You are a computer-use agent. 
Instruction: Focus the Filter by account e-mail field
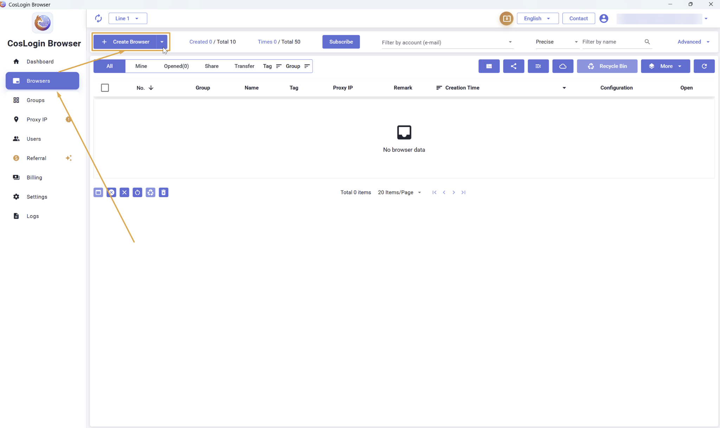447,42
